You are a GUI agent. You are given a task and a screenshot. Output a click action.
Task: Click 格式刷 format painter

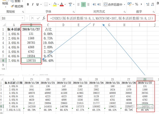point(17,6)
